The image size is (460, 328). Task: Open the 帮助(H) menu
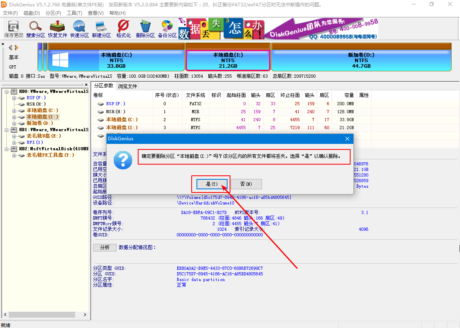(x=117, y=13)
